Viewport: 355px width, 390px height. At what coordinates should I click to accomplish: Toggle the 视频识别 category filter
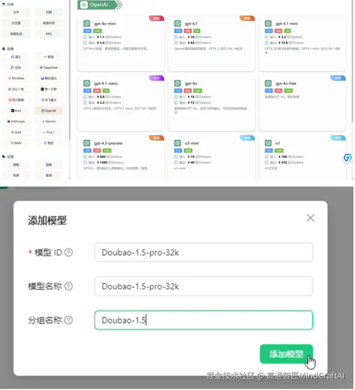[x=49, y=23]
